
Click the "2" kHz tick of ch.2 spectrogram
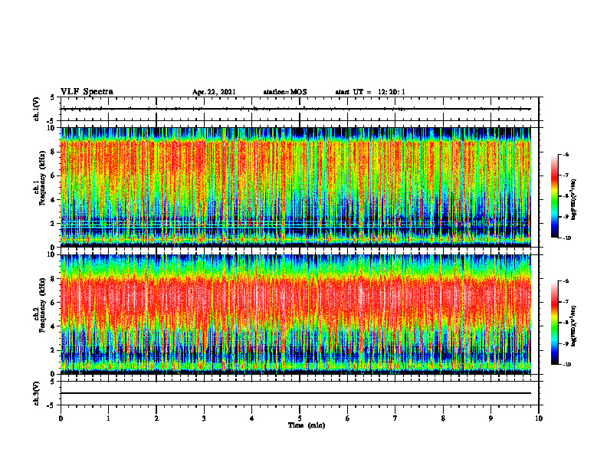click(x=54, y=350)
